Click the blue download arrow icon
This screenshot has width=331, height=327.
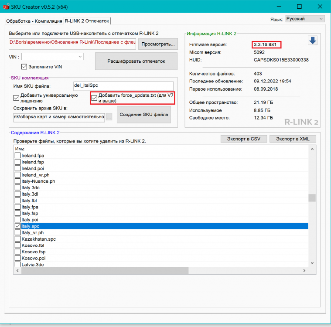(x=312, y=40)
